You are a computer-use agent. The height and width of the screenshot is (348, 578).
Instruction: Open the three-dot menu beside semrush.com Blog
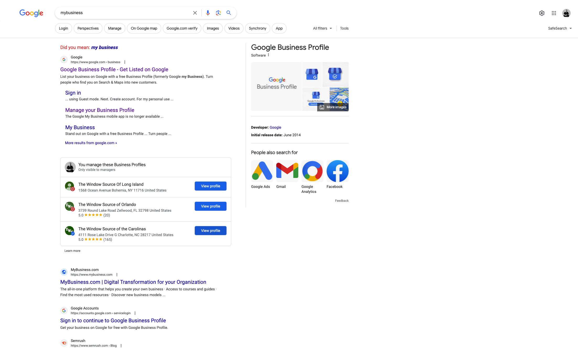(121, 346)
